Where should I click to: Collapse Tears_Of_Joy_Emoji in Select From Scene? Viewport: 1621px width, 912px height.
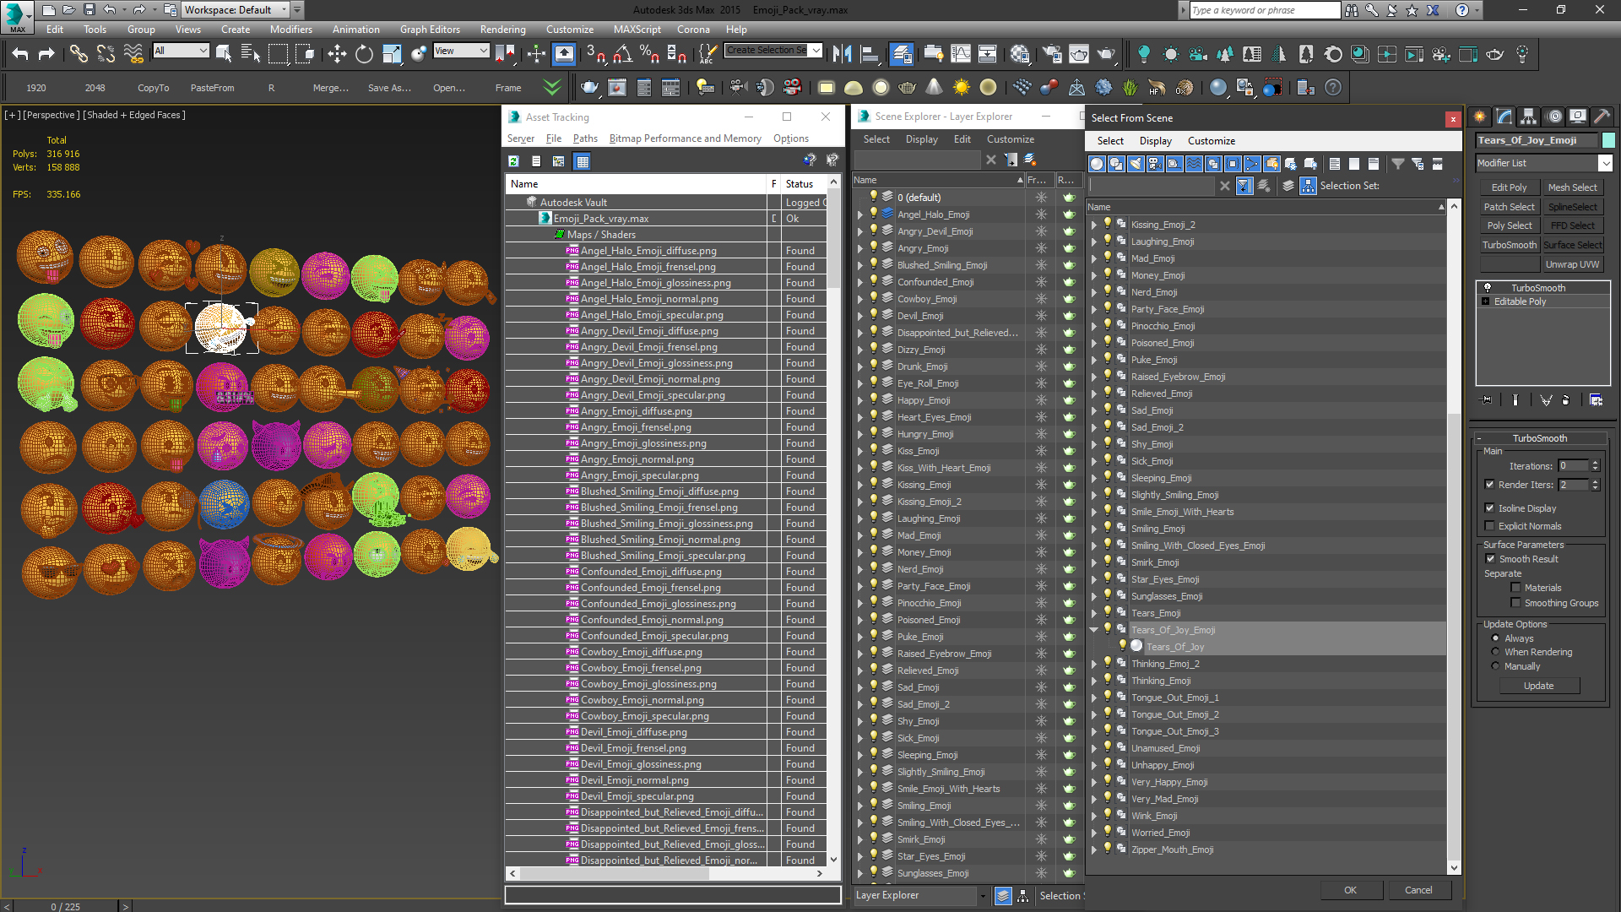point(1094,630)
